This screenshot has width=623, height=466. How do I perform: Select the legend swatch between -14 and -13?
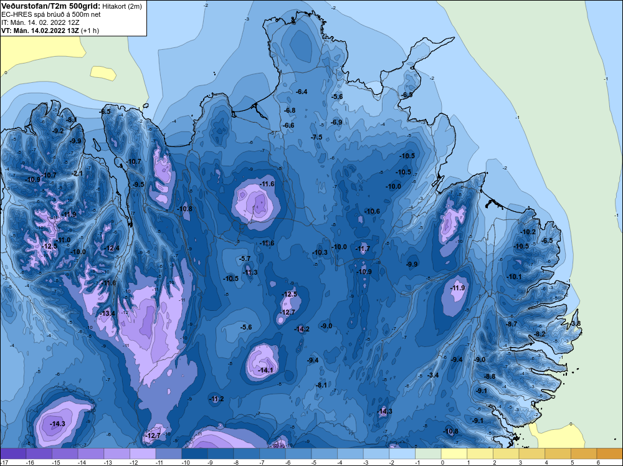(x=91, y=454)
